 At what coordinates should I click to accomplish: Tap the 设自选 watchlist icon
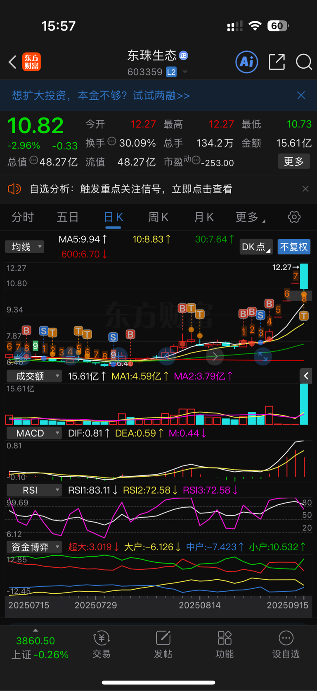pyautogui.click(x=286, y=645)
